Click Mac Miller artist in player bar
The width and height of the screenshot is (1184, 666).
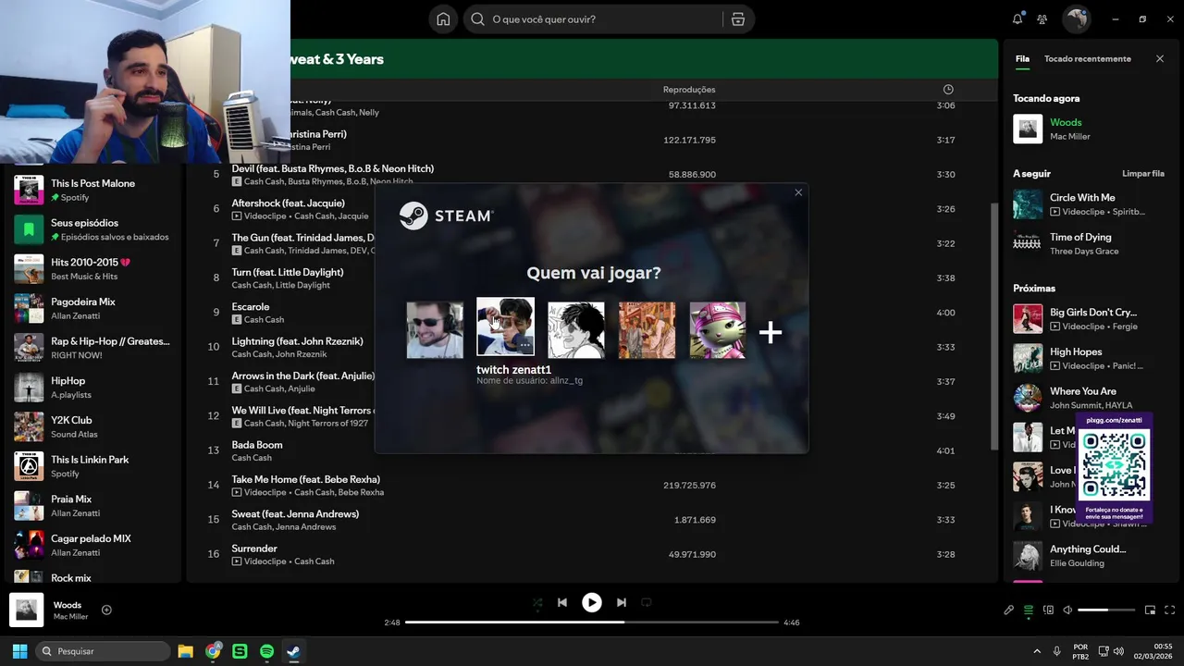[x=71, y=617]
